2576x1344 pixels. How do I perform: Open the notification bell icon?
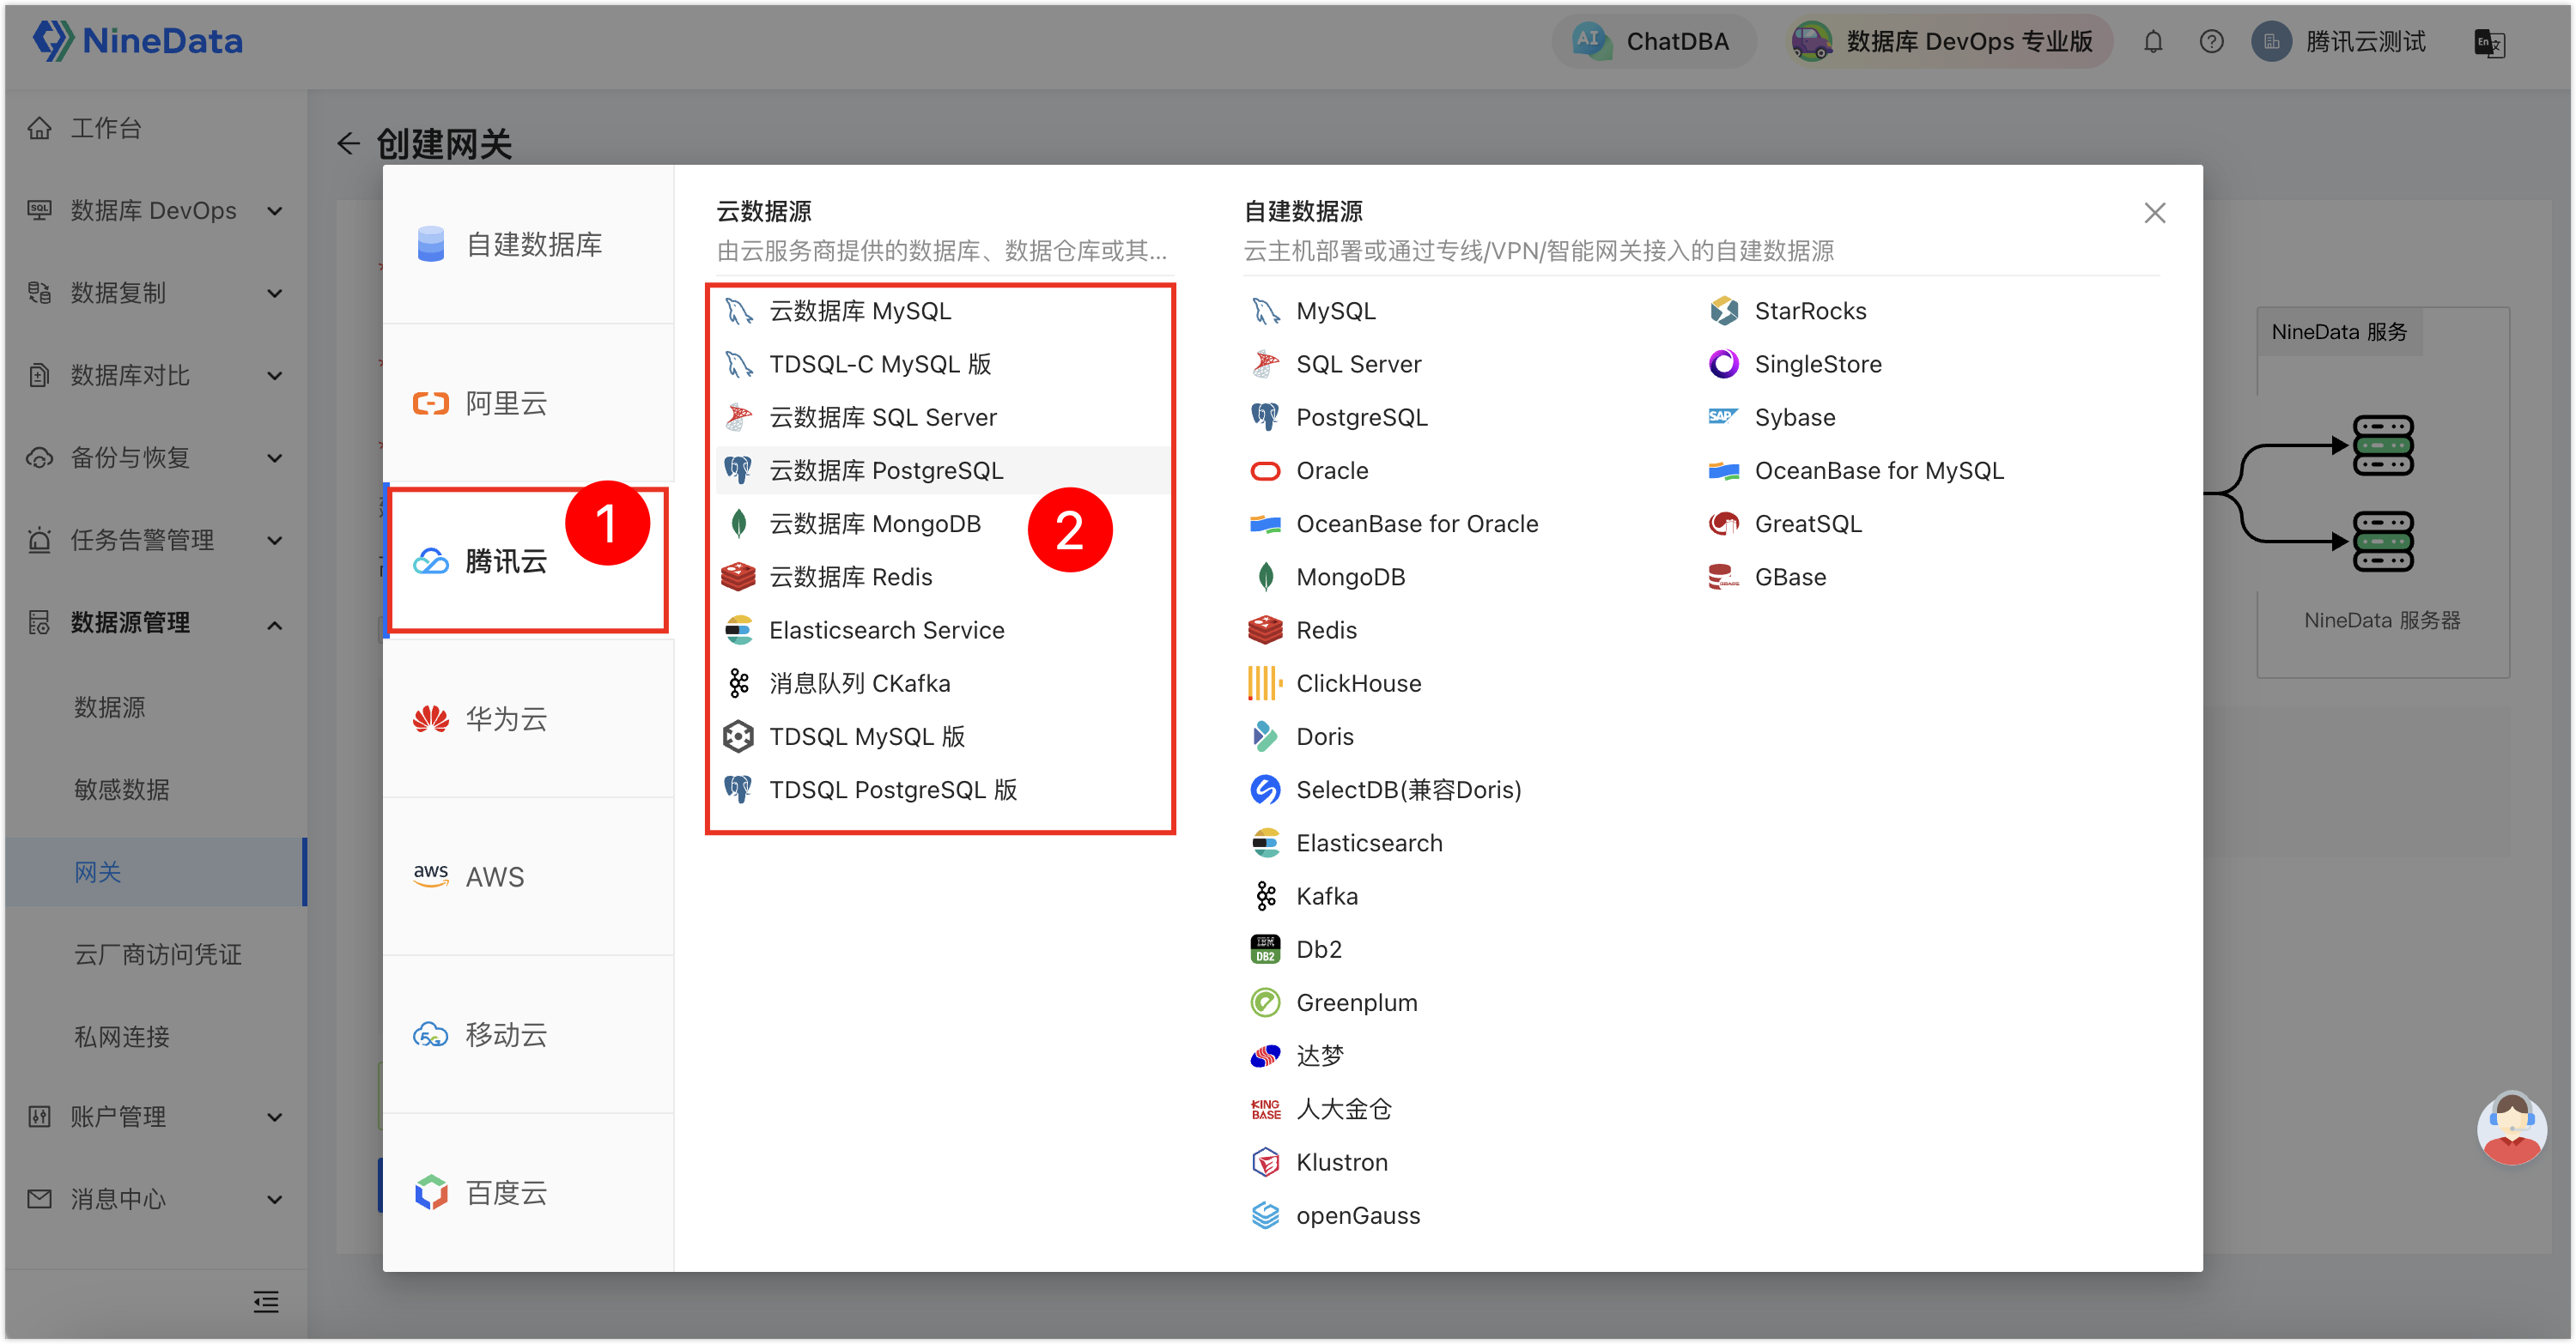2153,42
